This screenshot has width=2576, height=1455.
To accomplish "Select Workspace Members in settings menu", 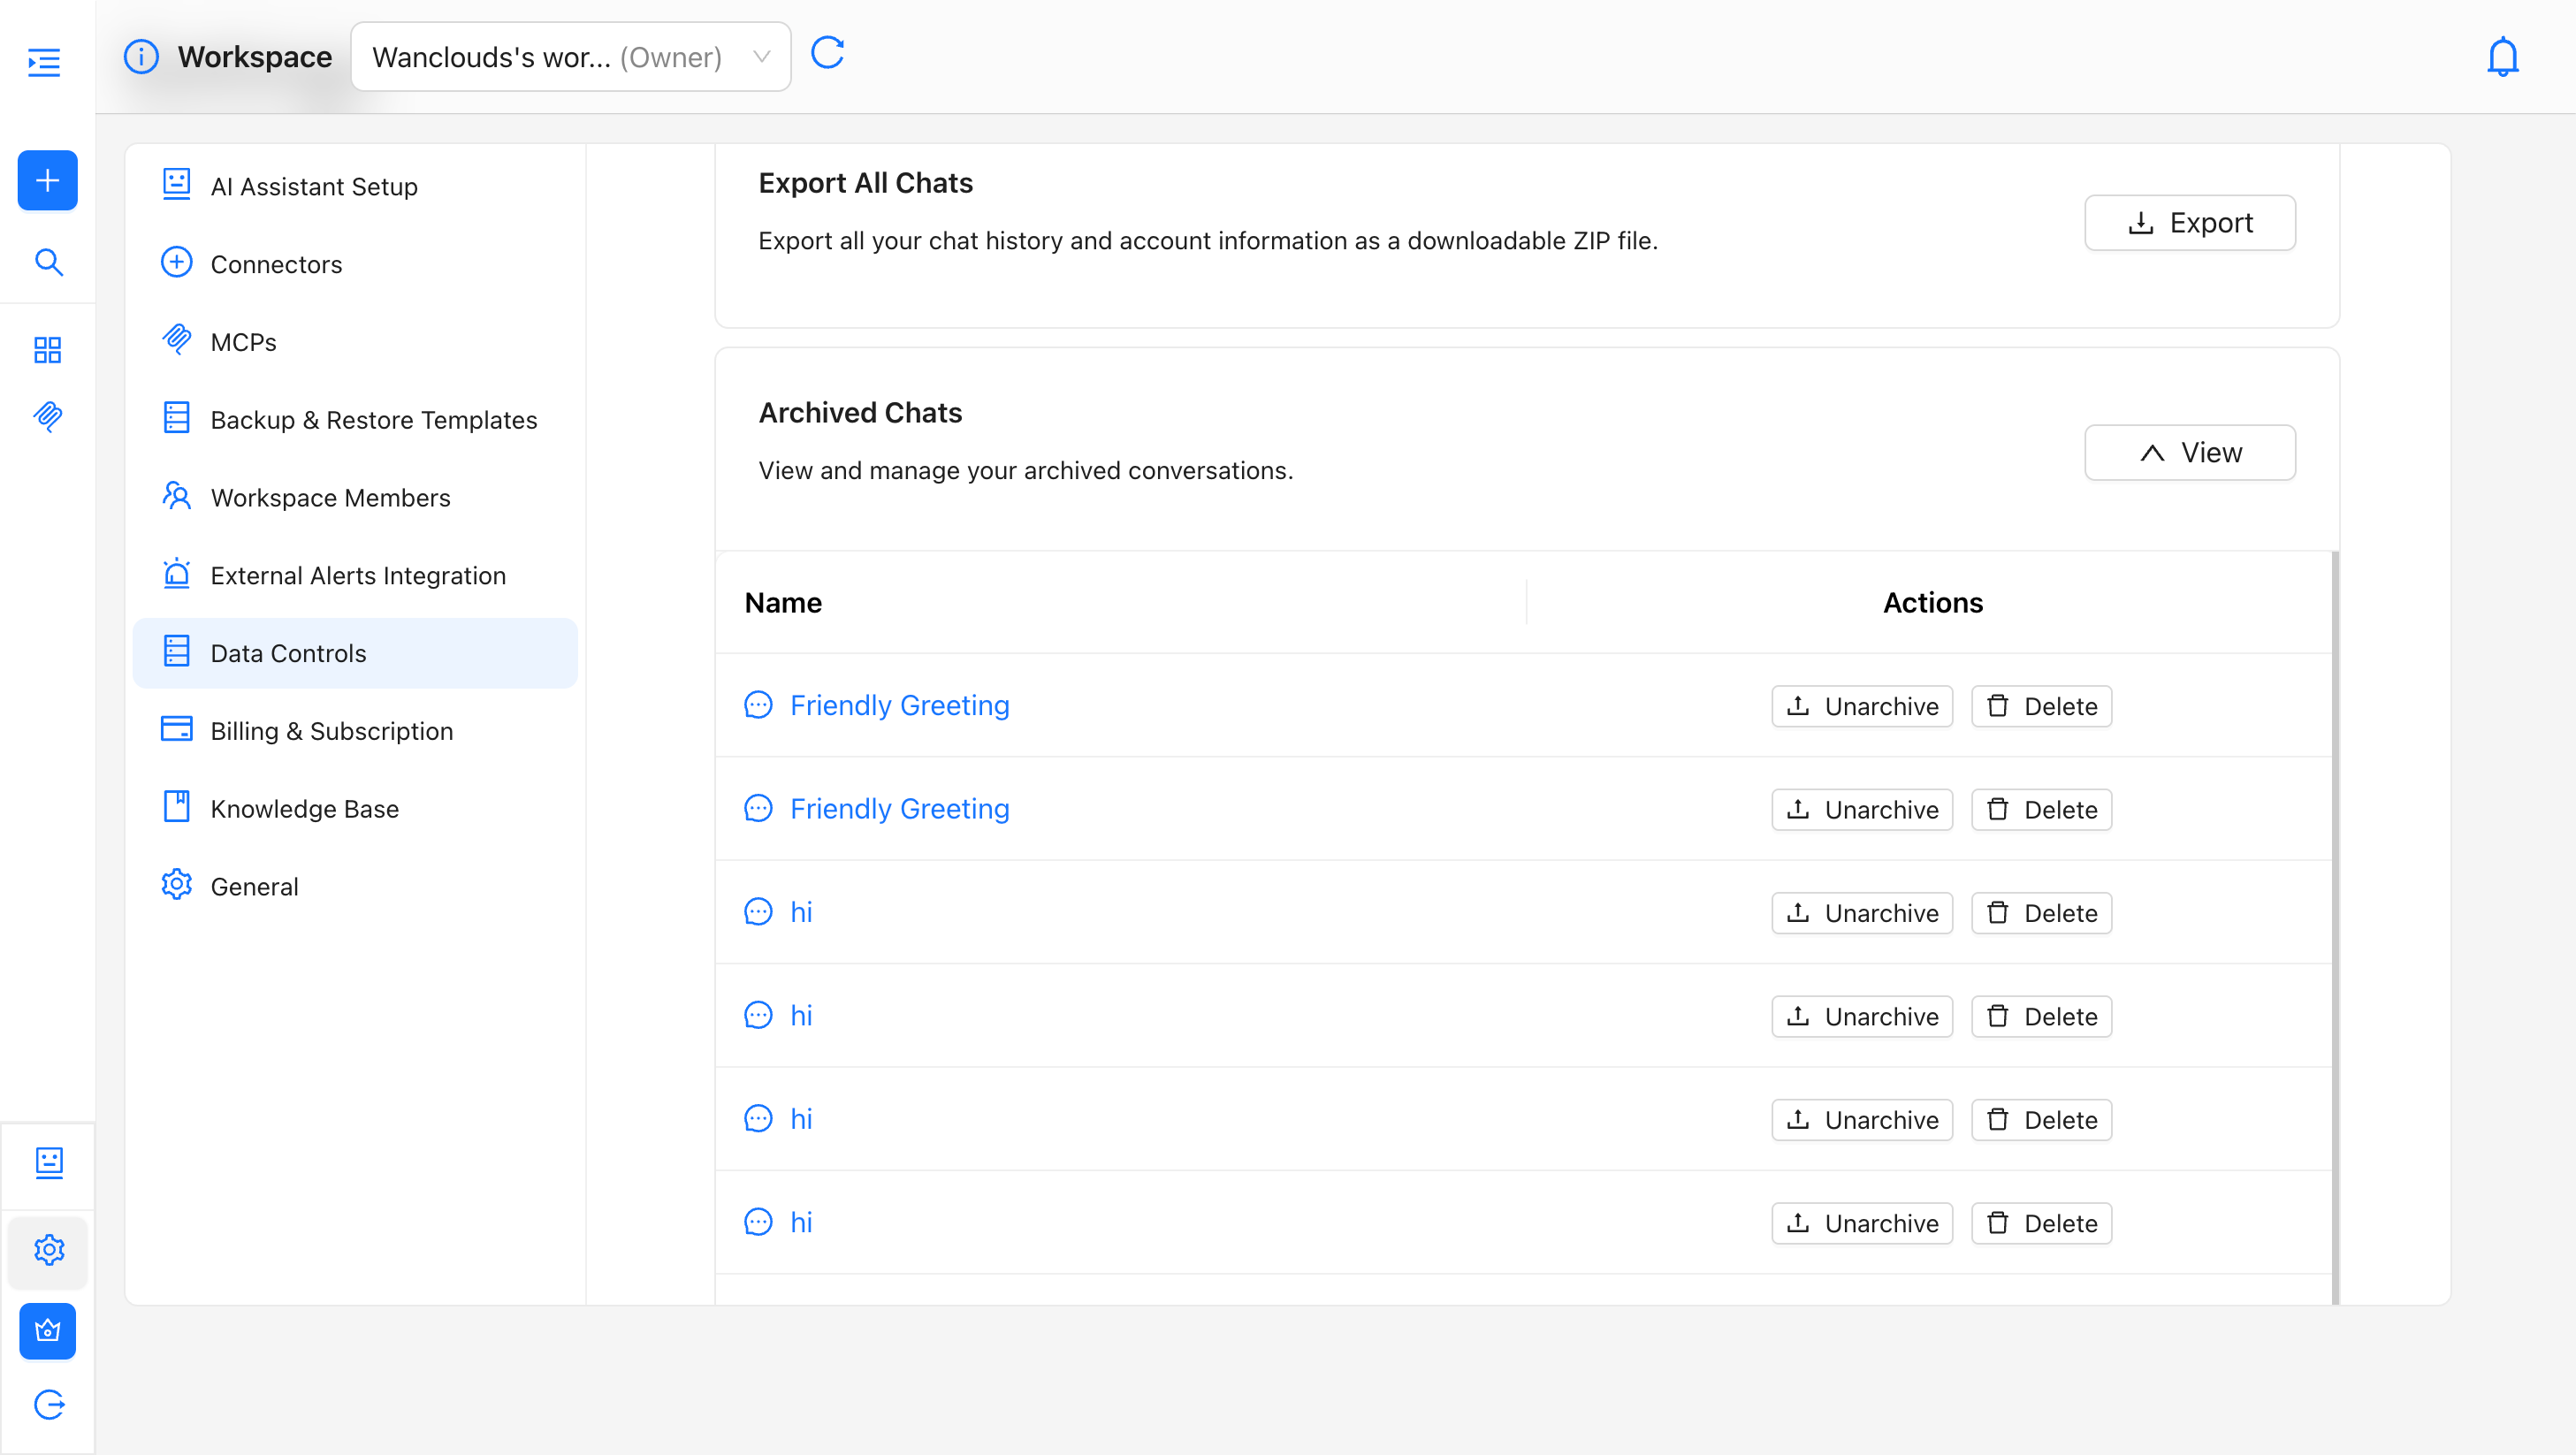I will tap(330, 498).
